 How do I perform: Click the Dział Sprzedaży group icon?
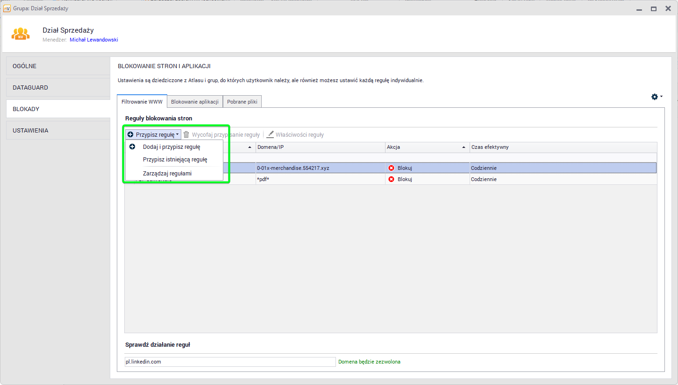pos(21,34)
